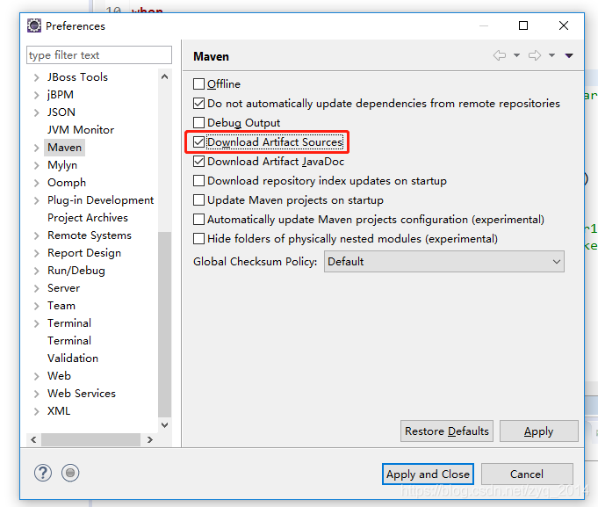Click the back navigation arrow icon
598x507 pixels.
[x=500, y=55]
